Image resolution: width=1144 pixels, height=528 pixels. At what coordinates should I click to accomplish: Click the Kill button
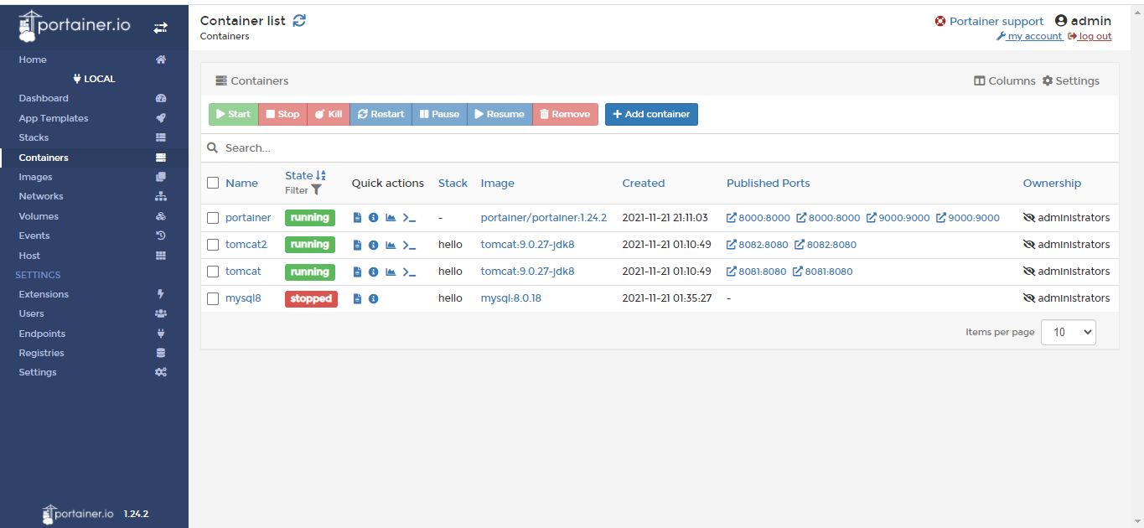point(329,114)
